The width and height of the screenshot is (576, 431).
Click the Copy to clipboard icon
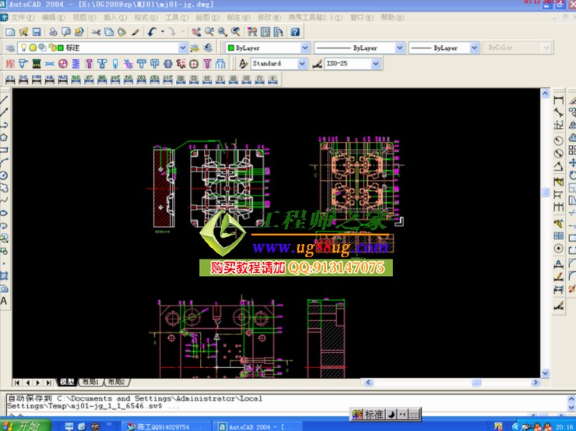[x=109, y=32]
